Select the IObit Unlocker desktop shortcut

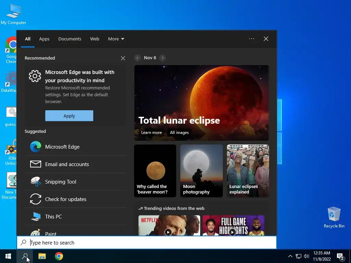tap(11, 153)
